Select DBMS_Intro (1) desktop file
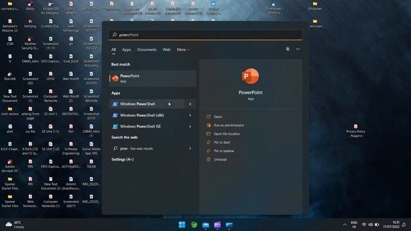This screenshot has width=411, height=231. click(x=91, y=131)
